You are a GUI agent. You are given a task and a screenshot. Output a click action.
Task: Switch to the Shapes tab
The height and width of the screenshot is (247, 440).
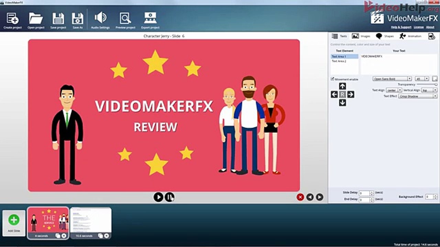coord(385,36)
